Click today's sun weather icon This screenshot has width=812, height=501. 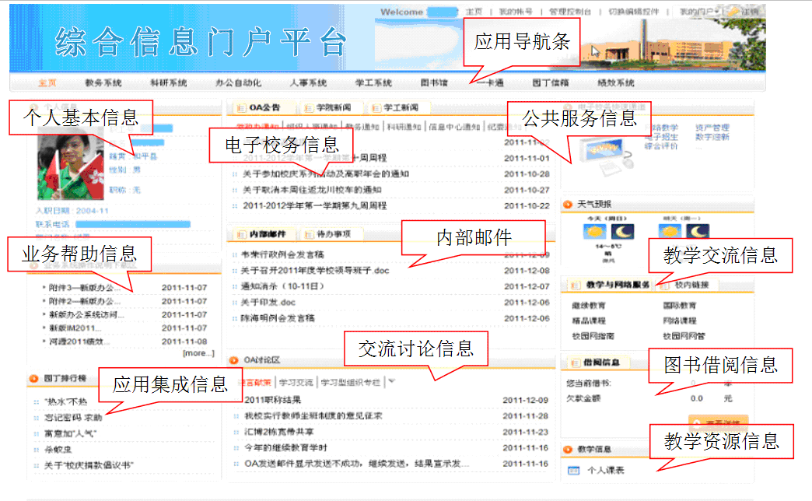596,232
